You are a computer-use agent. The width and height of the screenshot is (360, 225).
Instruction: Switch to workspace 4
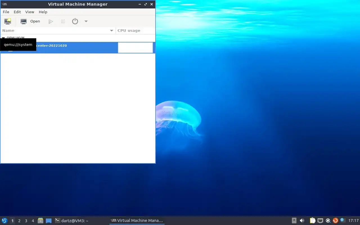pos(33,221)
